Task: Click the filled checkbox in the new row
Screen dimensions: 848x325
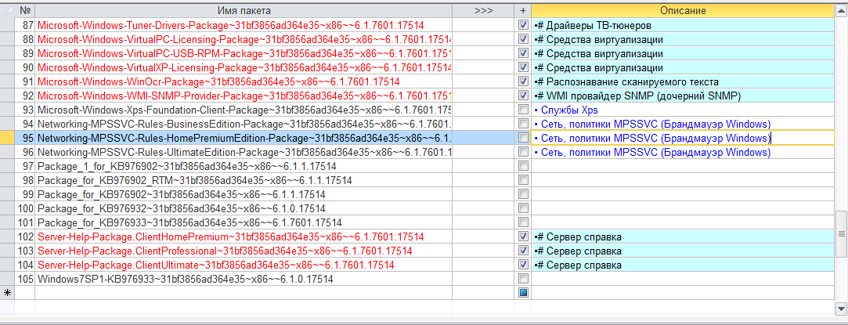Action: (523, 293)
